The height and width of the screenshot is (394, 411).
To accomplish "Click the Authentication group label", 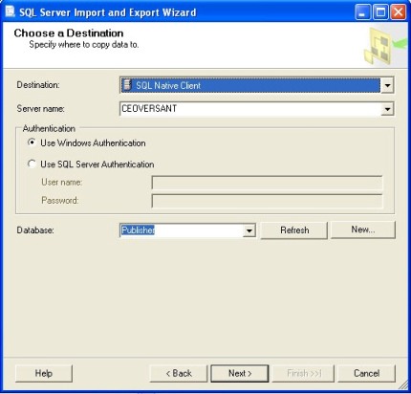I will coord(49,128).
